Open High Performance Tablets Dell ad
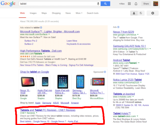The width and height of the screenshot is (160, 125). (41, 51)
